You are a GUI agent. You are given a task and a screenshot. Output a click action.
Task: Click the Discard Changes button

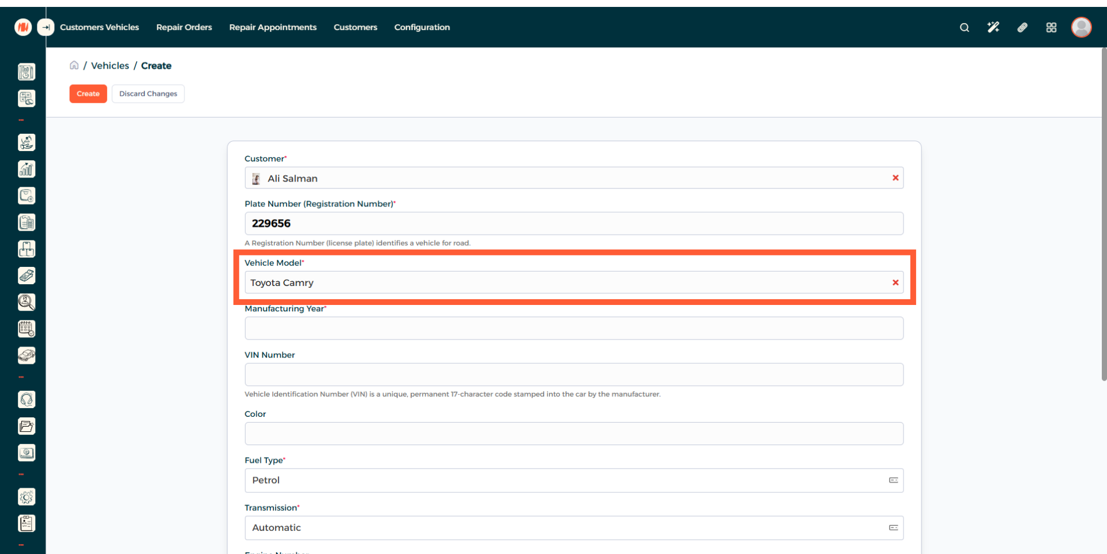coord(148,93)
